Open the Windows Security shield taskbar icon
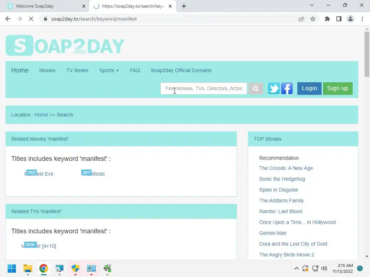 click(x=75, y=268)
